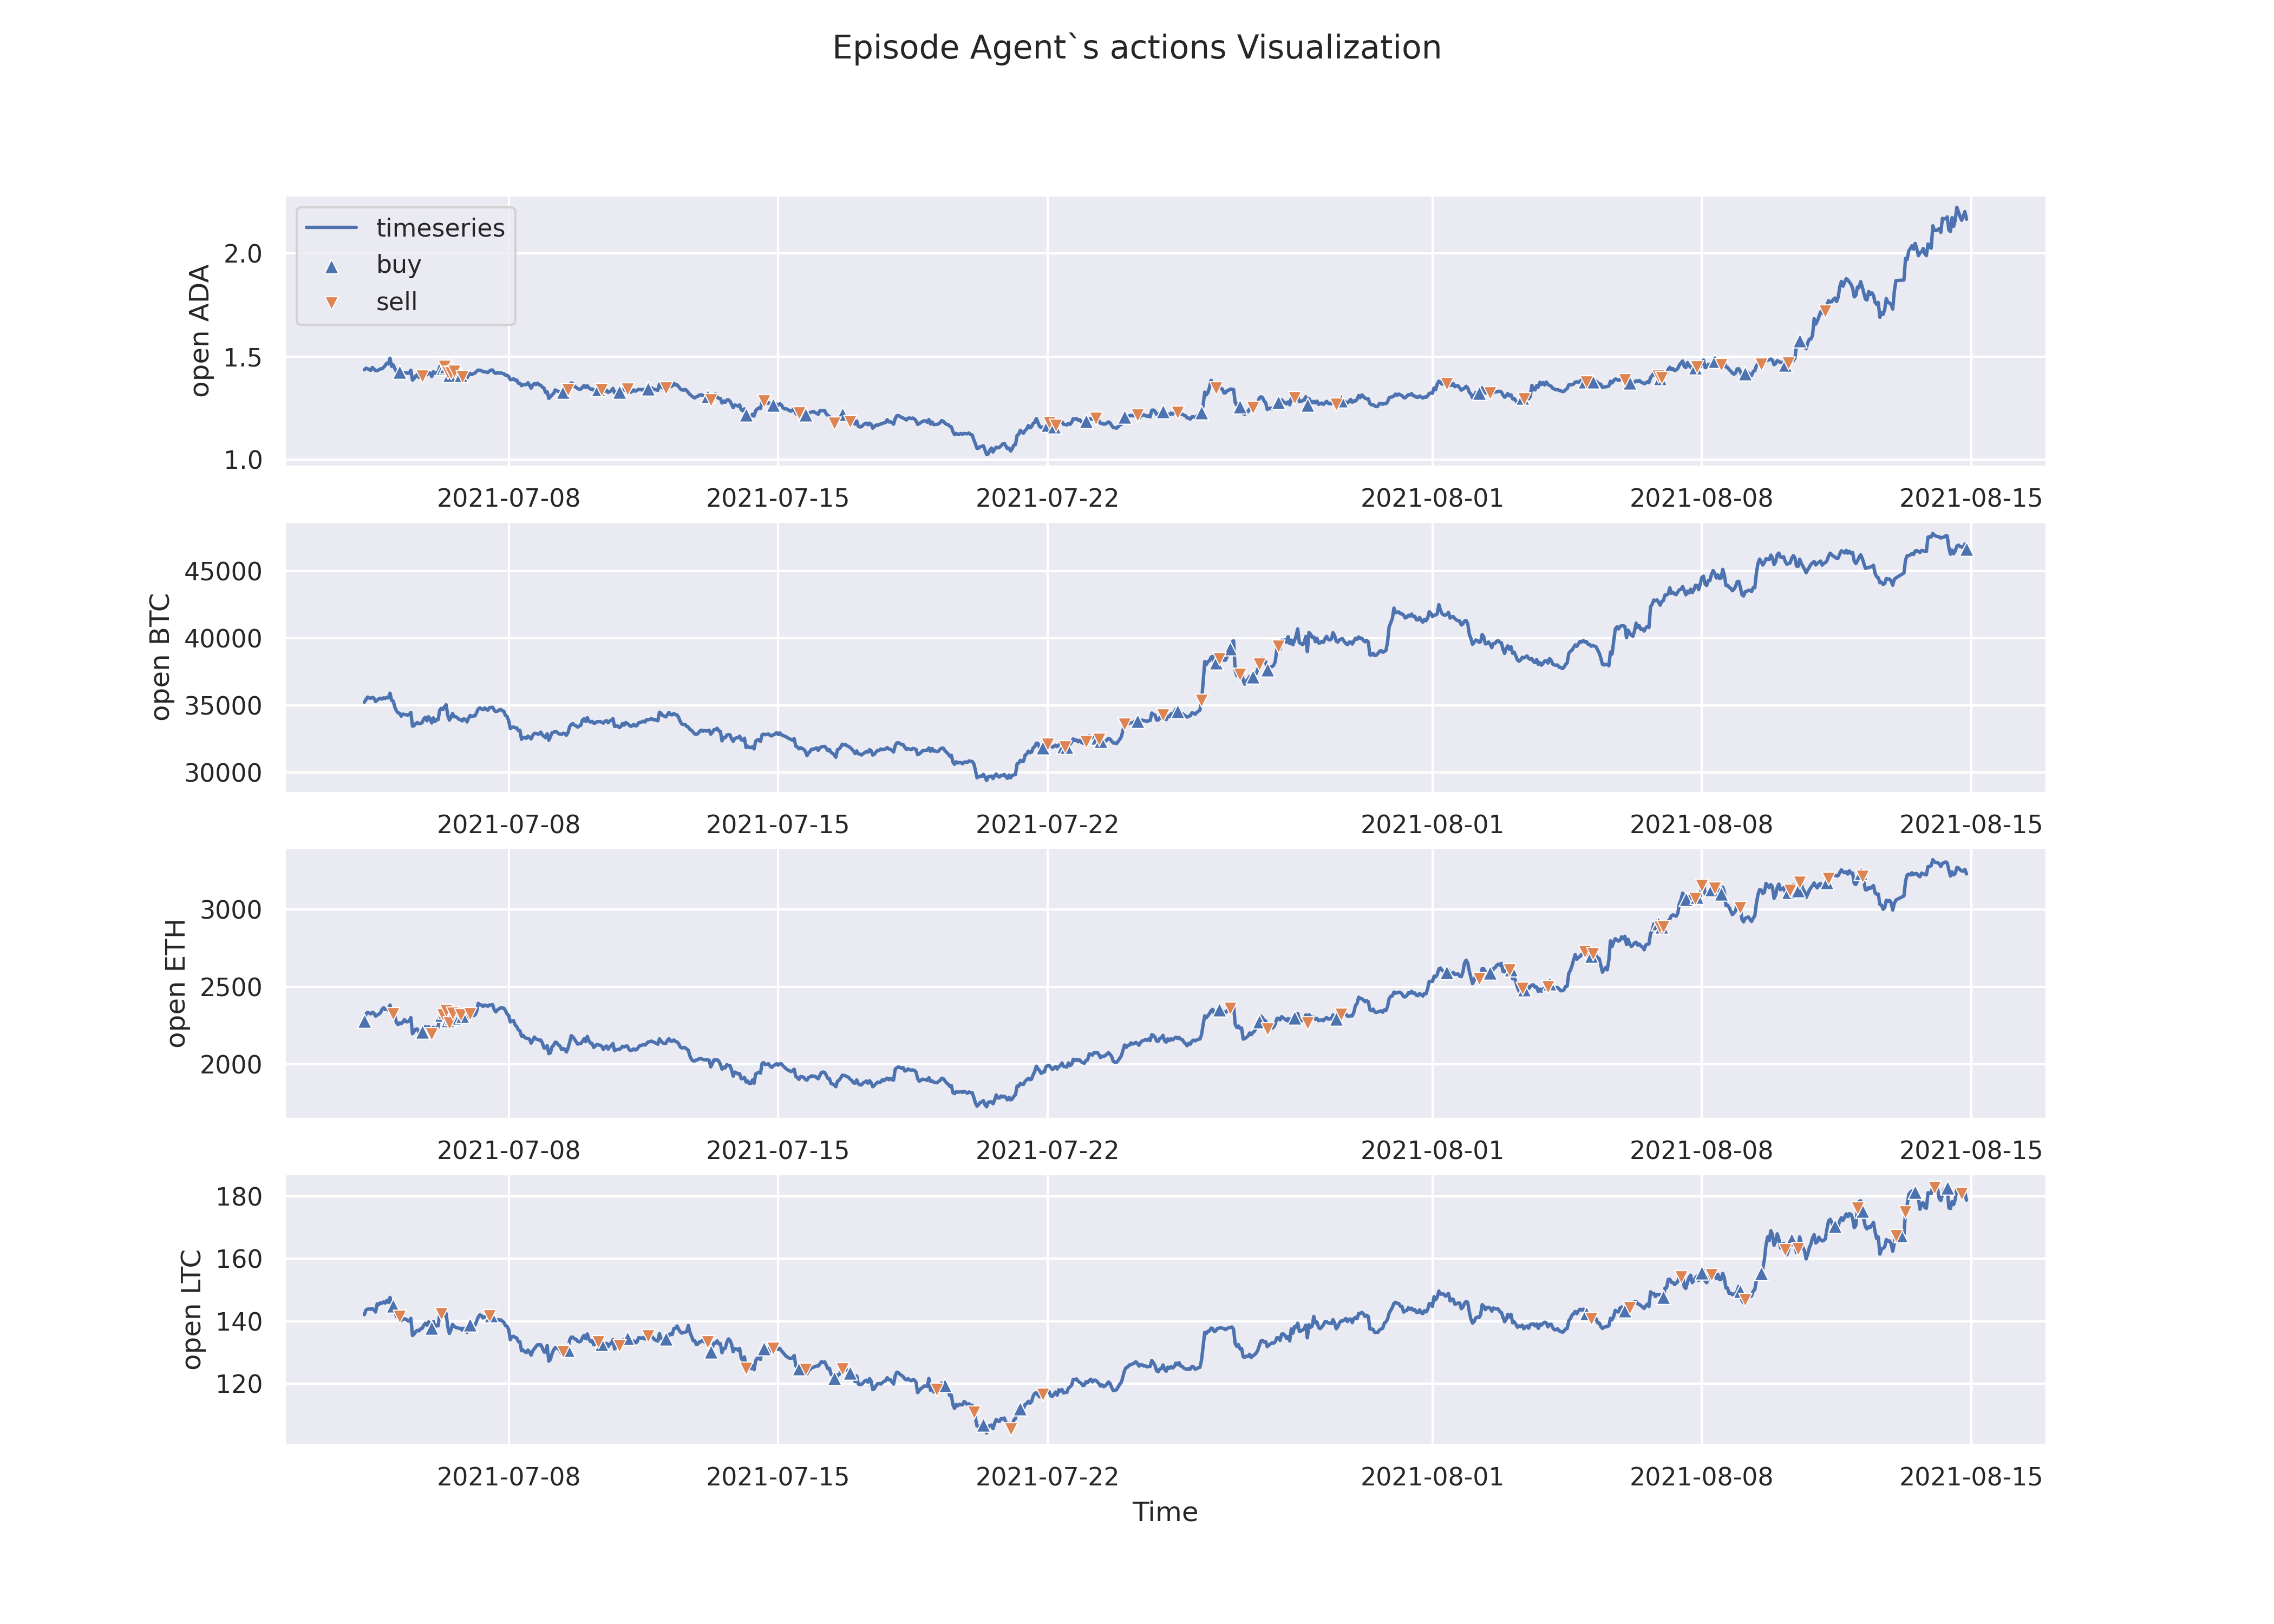This screenshot has width=2274, height=1624.
Task: Click the 1.0 tick on the ADA axis
Action: (x=243, y=461)
